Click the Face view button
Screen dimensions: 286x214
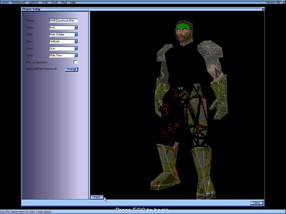tap(97, 197)
